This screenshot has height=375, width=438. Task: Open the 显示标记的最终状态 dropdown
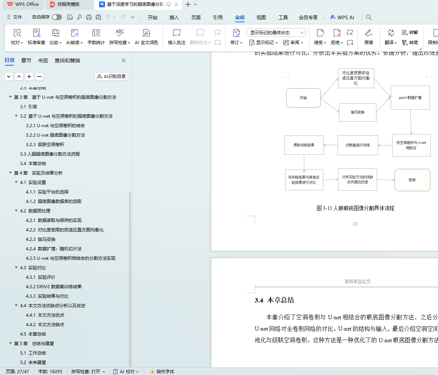276,32
